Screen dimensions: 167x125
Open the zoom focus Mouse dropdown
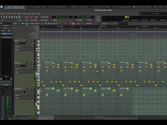pyautogui.click(x=57, y=24)
